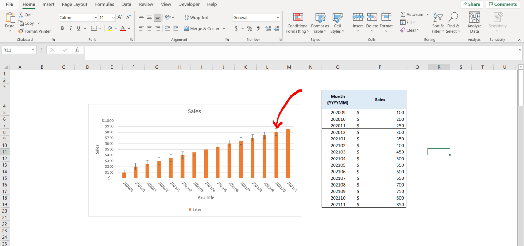The width and height of the screenshot is (524, 246).
Task: Select the Accounting Number Format icon
Action: [237, 28]
